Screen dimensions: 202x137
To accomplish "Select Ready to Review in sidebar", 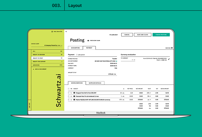I will [48, 55].
